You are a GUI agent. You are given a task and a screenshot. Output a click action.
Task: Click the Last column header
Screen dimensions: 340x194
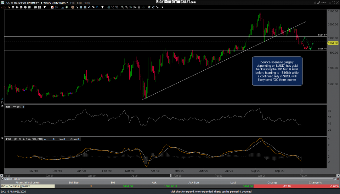233,183
